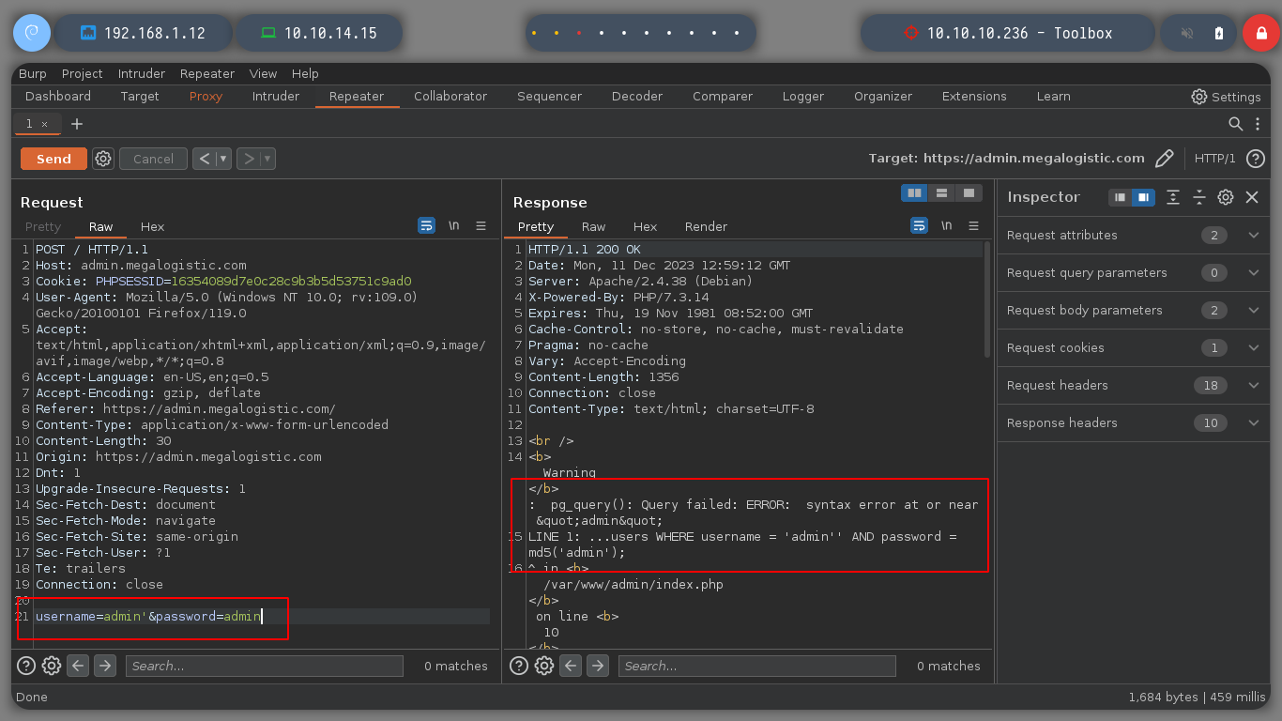This screenshot has height=721, width=1282.
Task: Add a new Repeater tab
Action: pos(77,124)
